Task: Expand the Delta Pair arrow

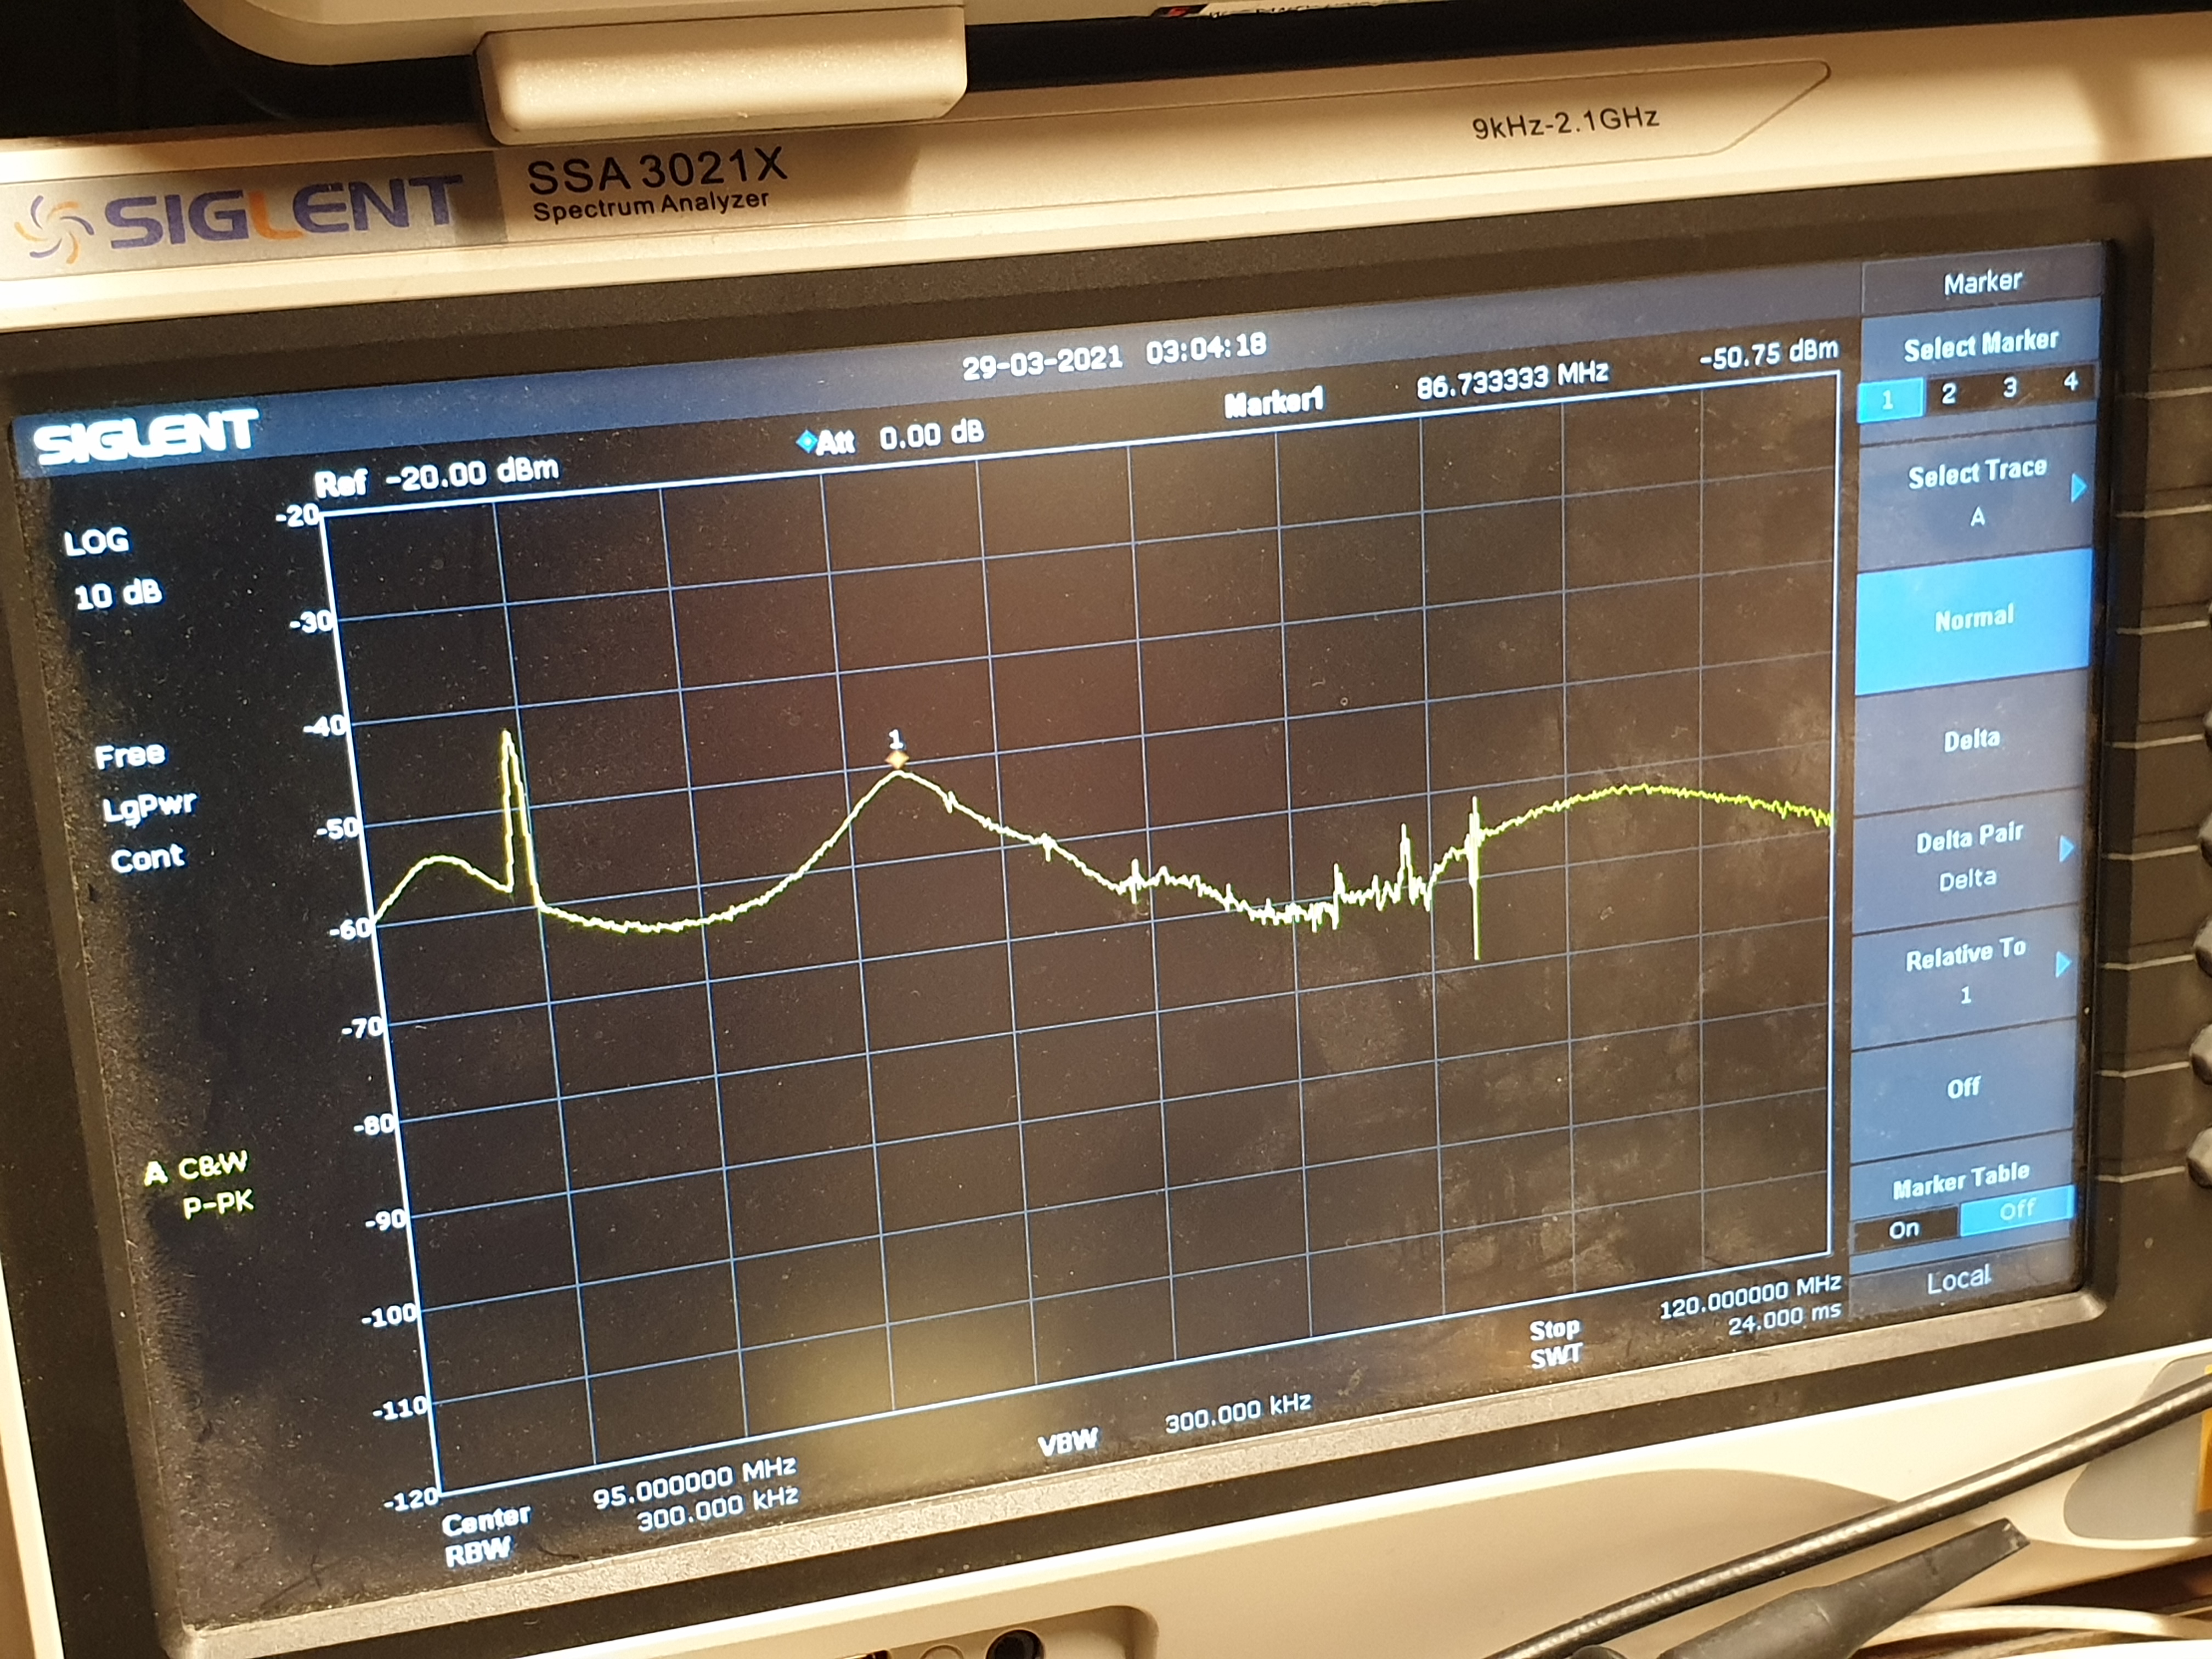Action: [2066, 848]
